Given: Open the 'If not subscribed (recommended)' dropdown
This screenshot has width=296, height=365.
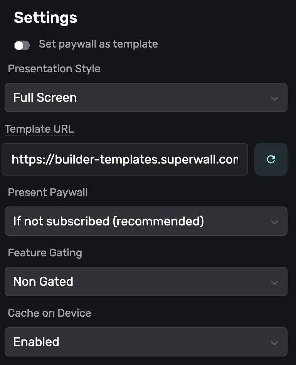Looking at the screenshot, I should tap(146, 221).
